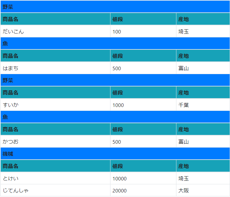Click the 千葉 origin cell
230x197 pixels.
coord(203,105)
